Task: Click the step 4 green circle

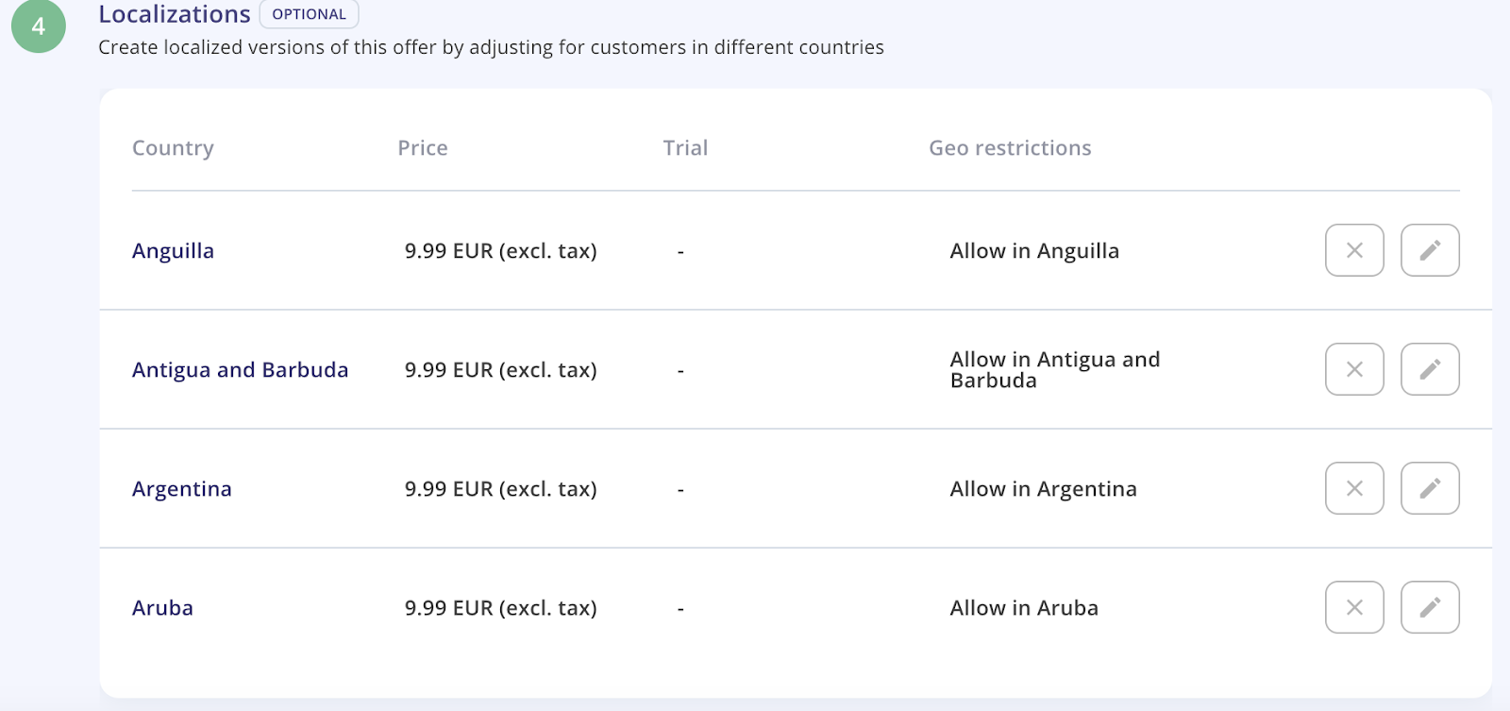Action: (39, 25)
